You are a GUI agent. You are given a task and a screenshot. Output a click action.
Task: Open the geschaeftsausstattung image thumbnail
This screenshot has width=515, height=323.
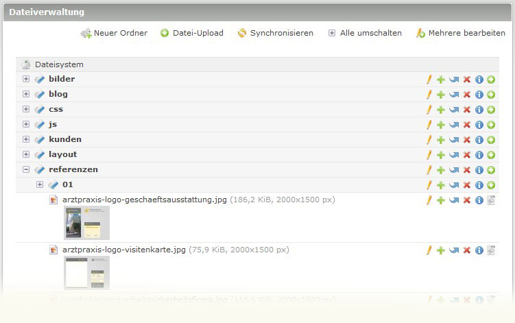tap(86, 223)
